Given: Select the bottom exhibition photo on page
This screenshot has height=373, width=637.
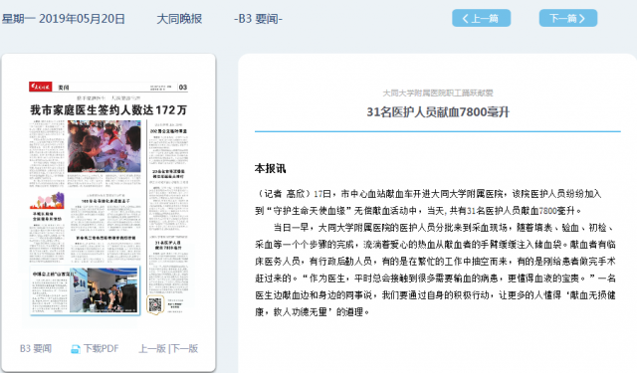Looking at the screenshot, I should tap(104, 290).
